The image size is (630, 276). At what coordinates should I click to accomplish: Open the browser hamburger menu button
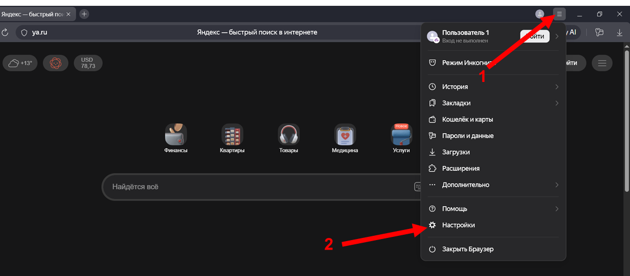pyautogui.click(x=559, y=14)
